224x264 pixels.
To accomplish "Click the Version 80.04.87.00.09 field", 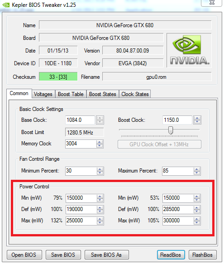I will pyautogui.click(x=133, y=50).
